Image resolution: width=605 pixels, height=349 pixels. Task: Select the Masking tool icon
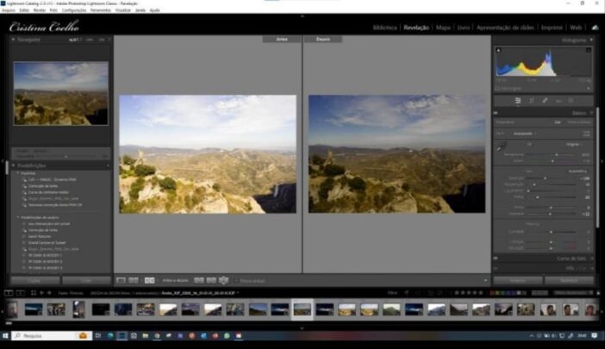(x=571, y=101)
